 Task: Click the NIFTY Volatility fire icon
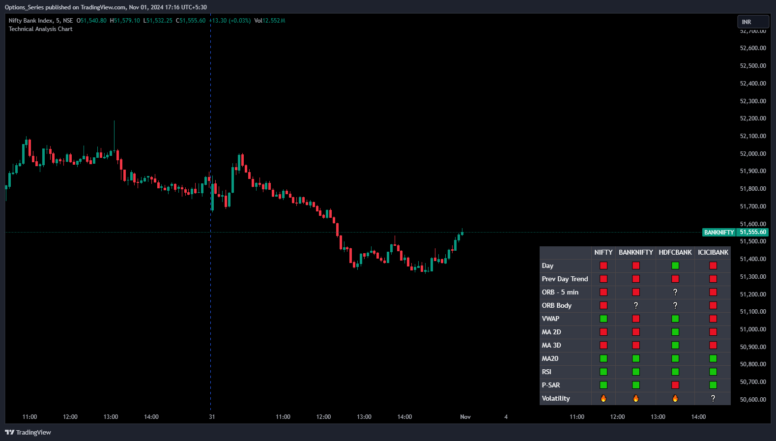tap(604, 398)
